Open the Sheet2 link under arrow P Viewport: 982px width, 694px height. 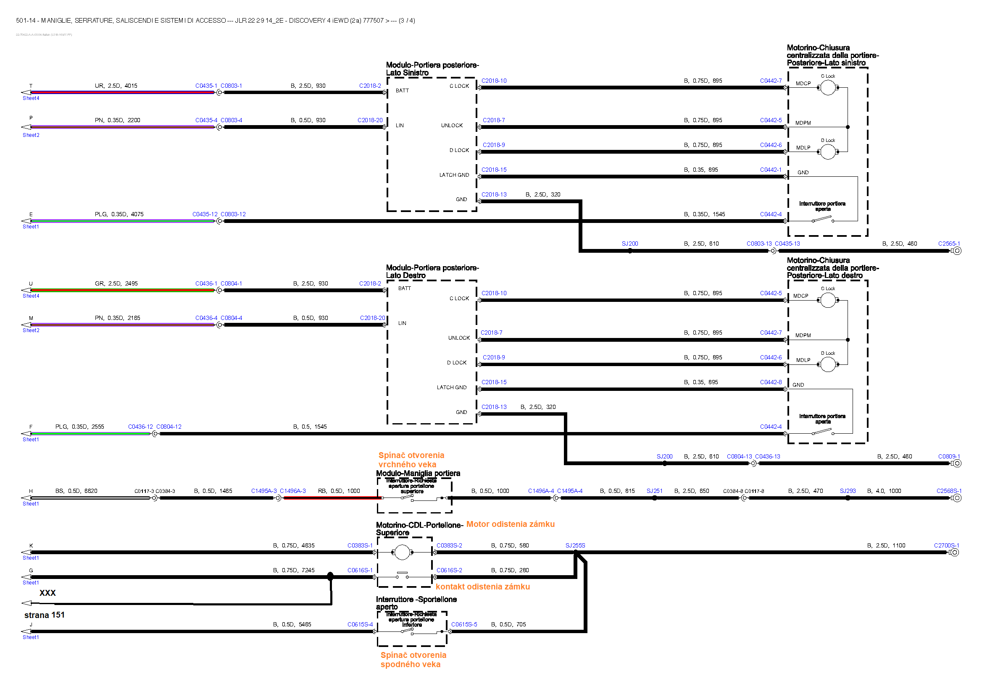coord(31,135)
